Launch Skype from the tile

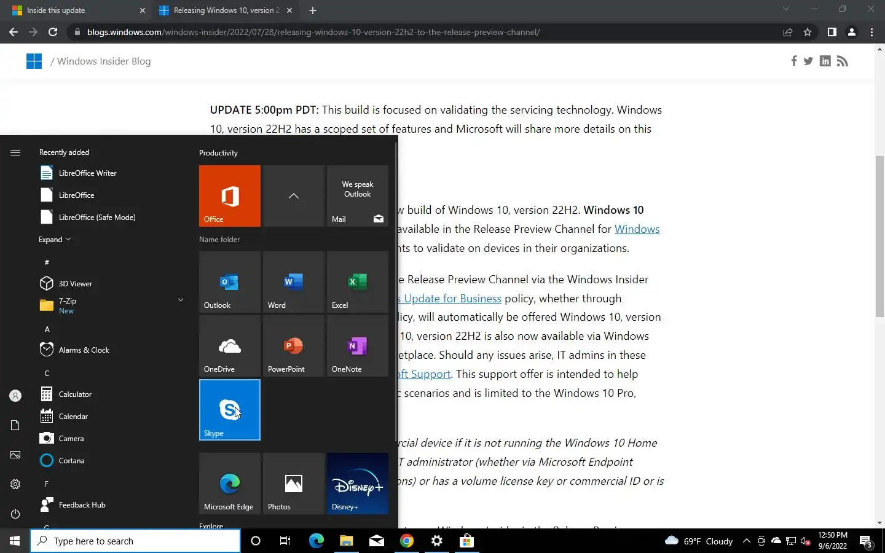(230, 410)
